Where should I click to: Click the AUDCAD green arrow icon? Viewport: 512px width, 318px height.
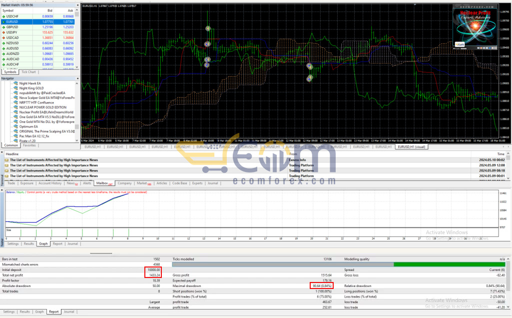tap(3, 59)
